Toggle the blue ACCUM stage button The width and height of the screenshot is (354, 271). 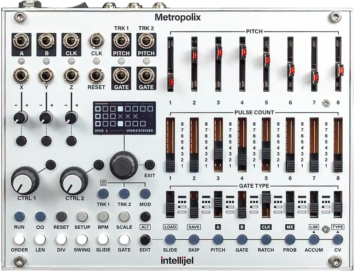pos(314,240)
